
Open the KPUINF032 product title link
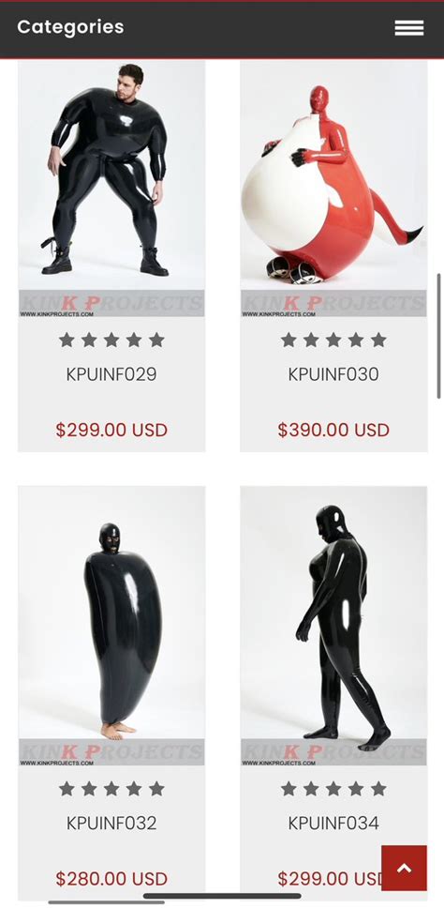[x=111, y=823]
